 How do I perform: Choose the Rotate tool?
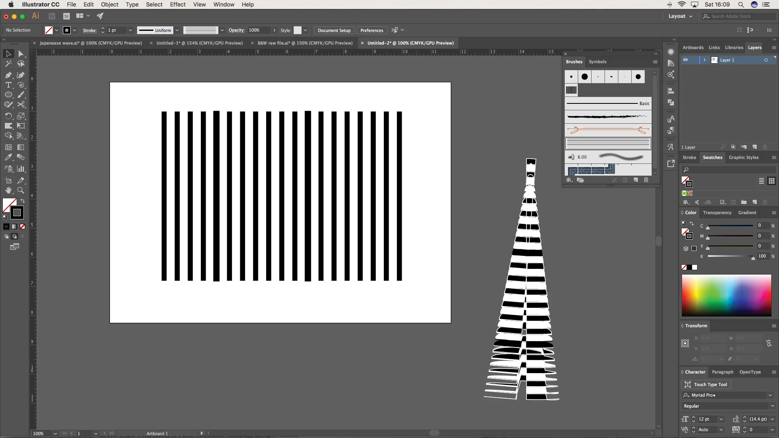(x=8, y=116)
